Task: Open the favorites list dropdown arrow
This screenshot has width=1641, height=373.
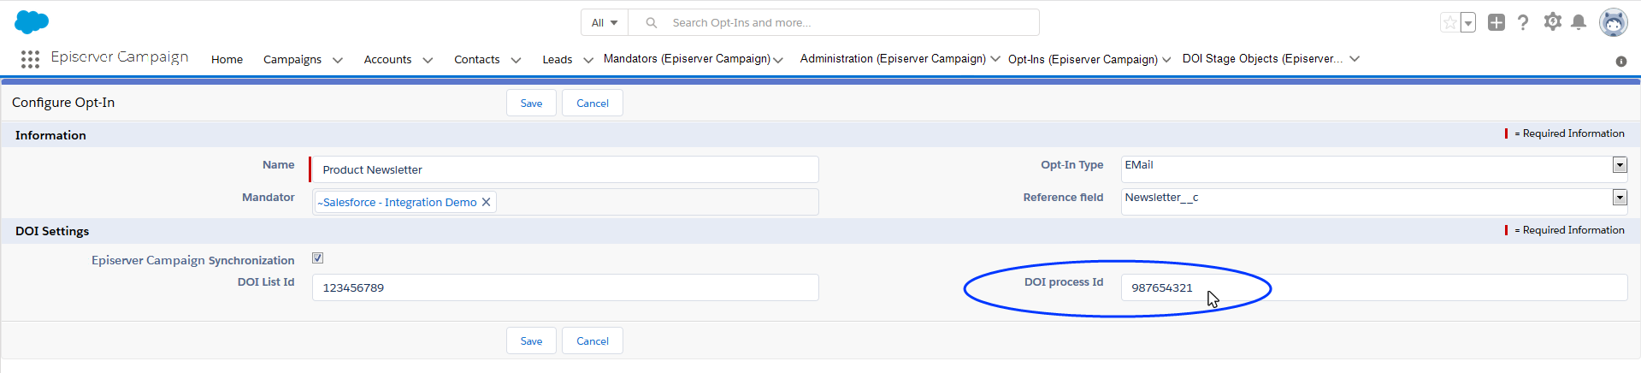Action: (1468, 23)
